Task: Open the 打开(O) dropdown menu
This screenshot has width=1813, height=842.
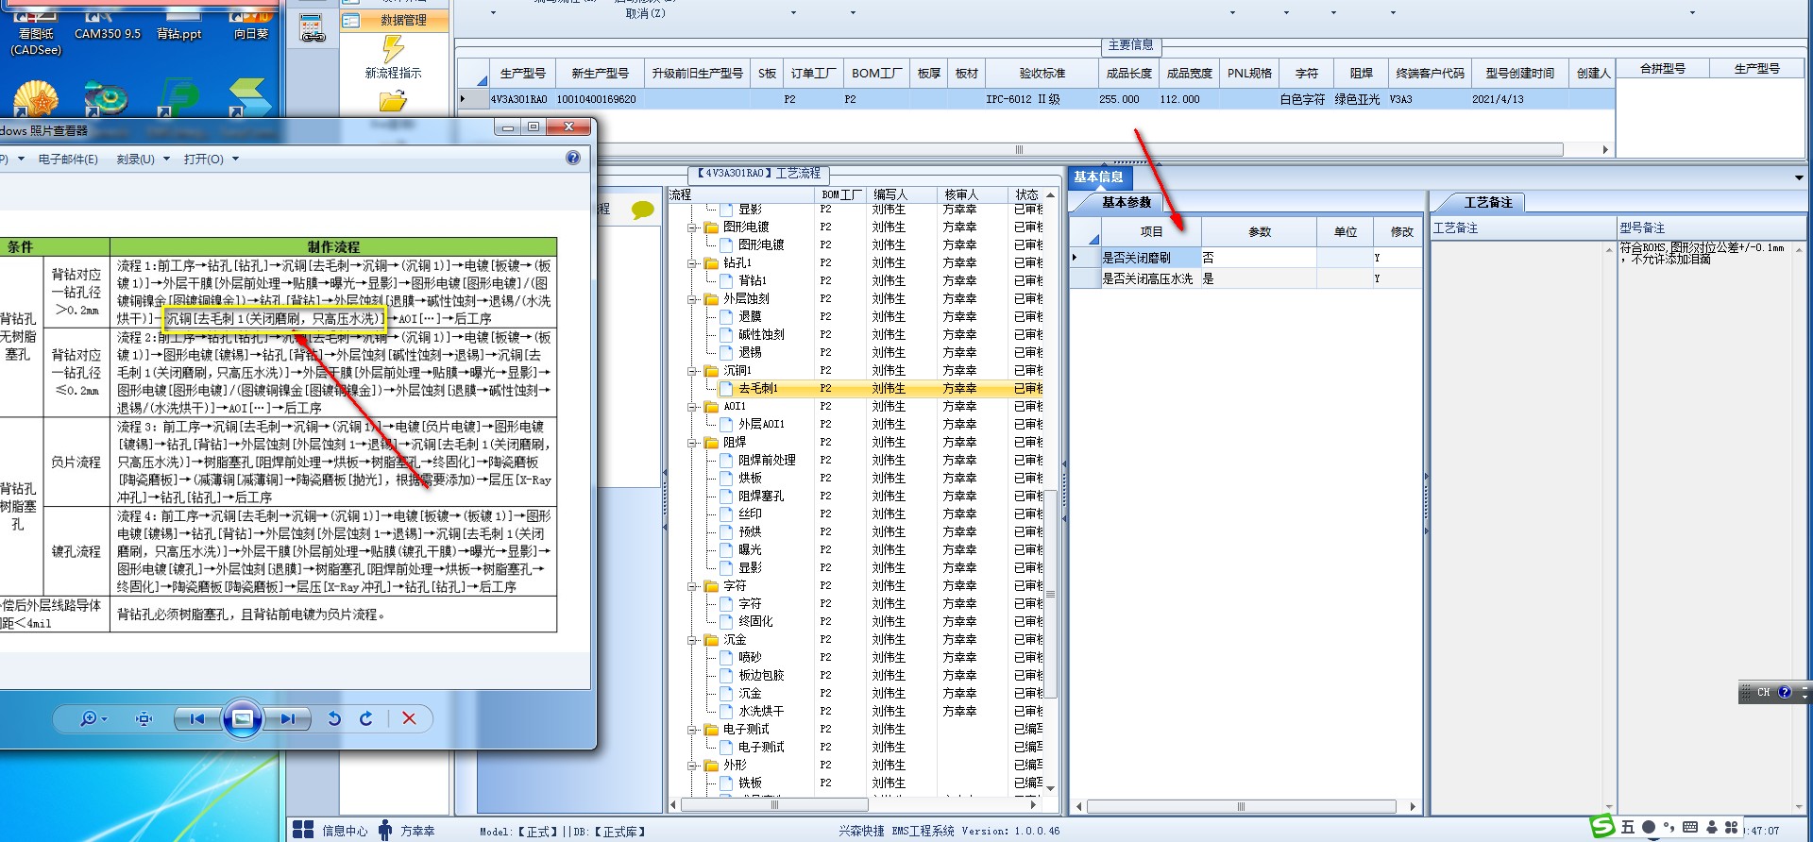Action: [x=211, y=159]
